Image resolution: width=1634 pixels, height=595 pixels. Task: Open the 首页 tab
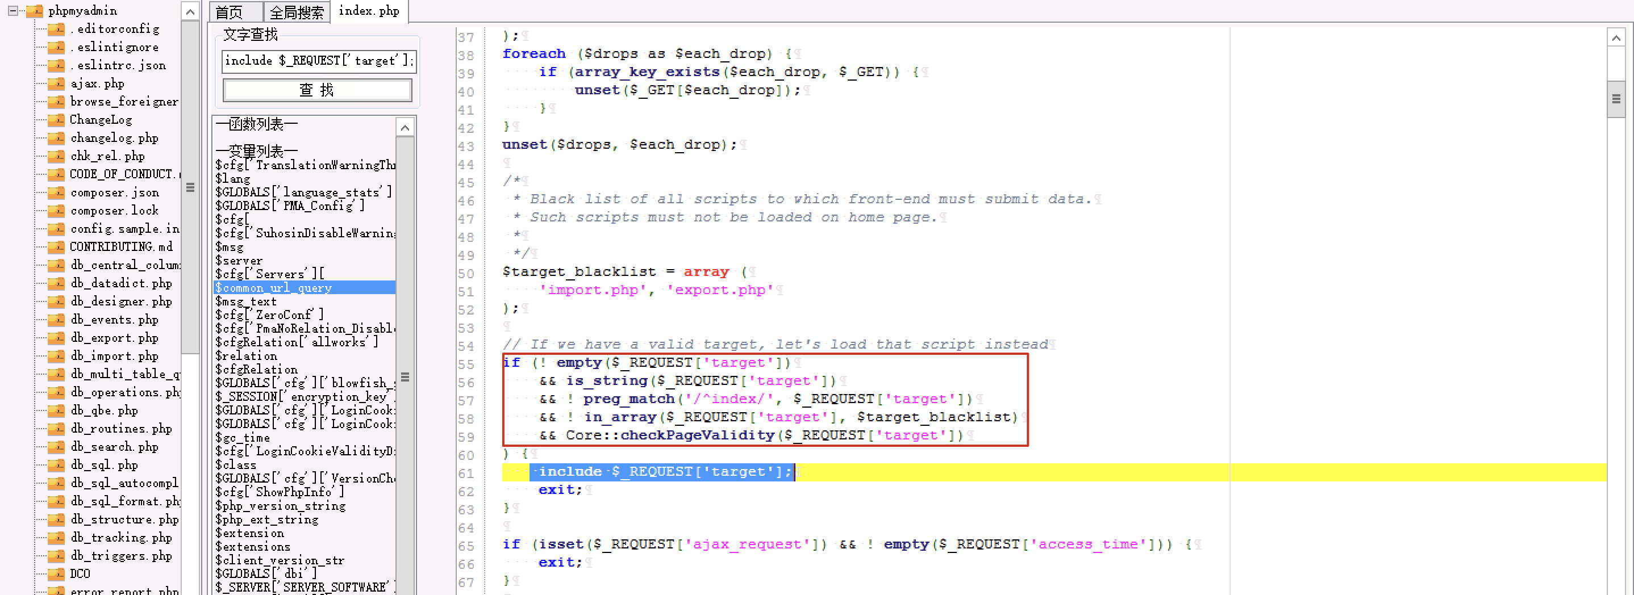pyautogui.click(x=235, y=11)
